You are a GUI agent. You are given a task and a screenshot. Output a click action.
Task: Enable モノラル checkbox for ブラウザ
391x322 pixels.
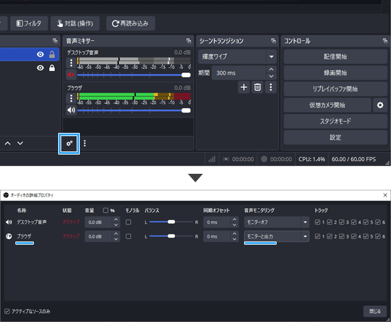point(129,236)
